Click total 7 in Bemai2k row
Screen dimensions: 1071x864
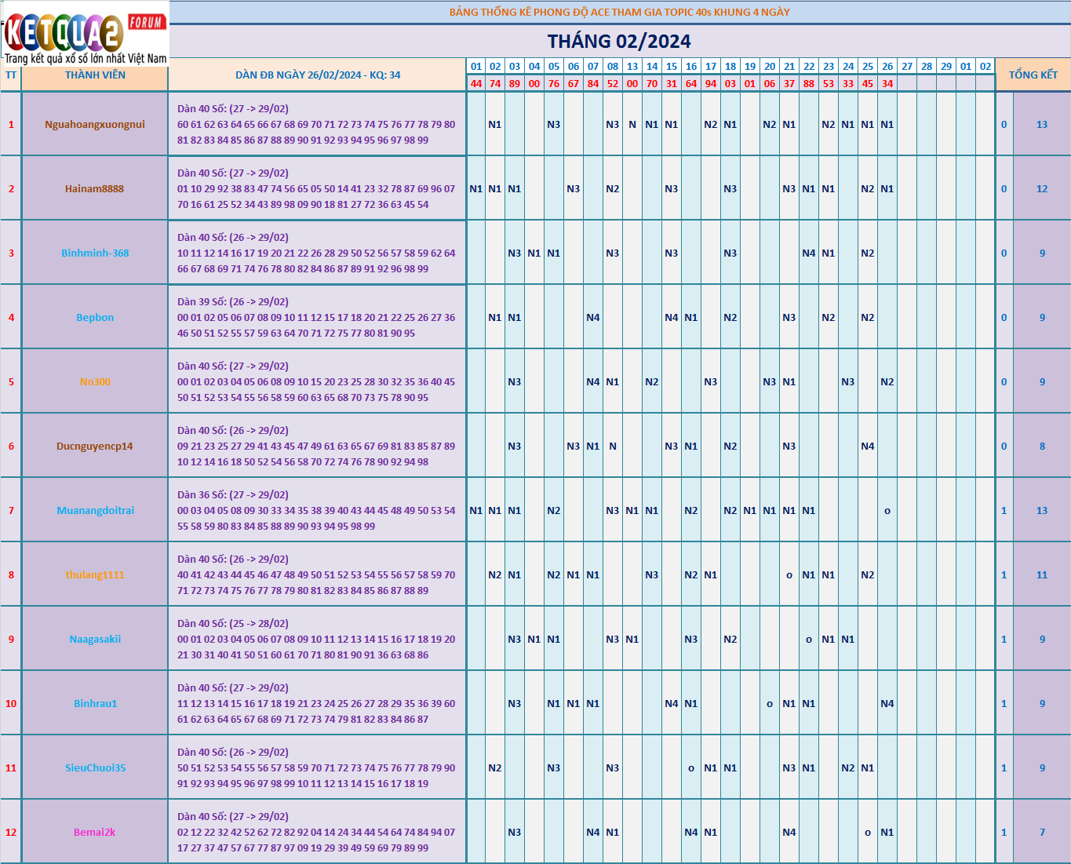pos(1042,832)
